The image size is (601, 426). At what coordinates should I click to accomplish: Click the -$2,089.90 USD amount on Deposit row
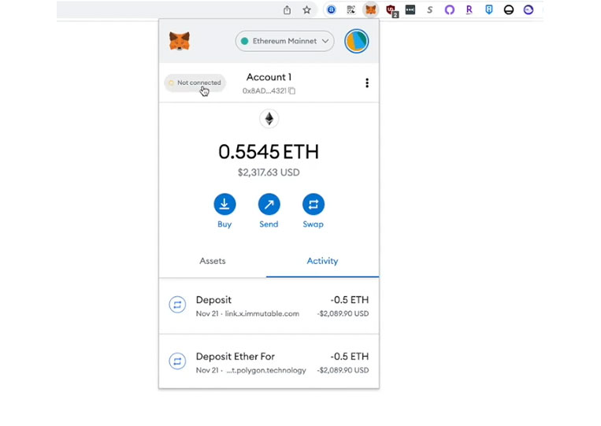click(x=343, y=313)
